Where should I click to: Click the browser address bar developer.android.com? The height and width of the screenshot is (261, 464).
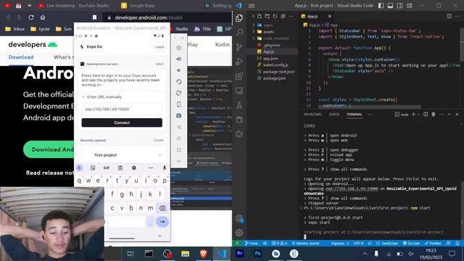pyautogui.click(x=167, y=17)
